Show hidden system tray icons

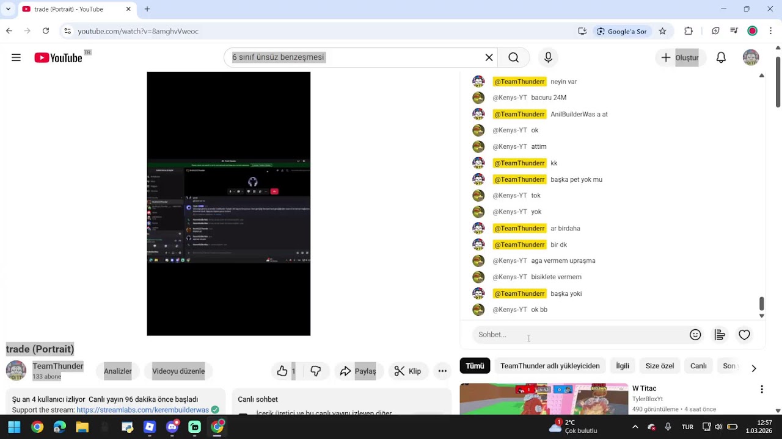click(635, 427)
